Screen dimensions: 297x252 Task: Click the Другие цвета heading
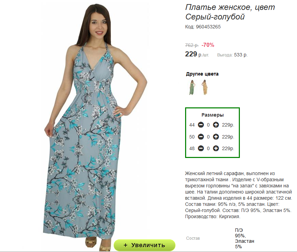pos(202,74)
